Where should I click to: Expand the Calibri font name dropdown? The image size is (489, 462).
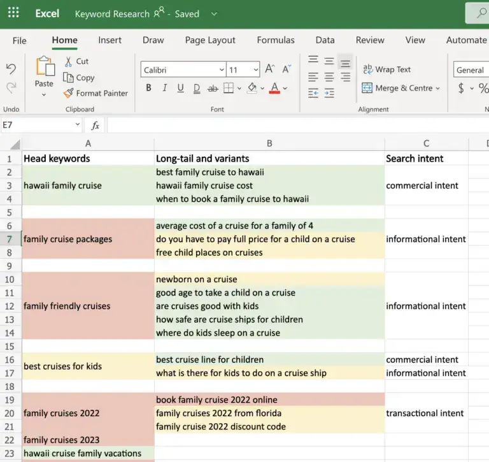pos(221,70)
